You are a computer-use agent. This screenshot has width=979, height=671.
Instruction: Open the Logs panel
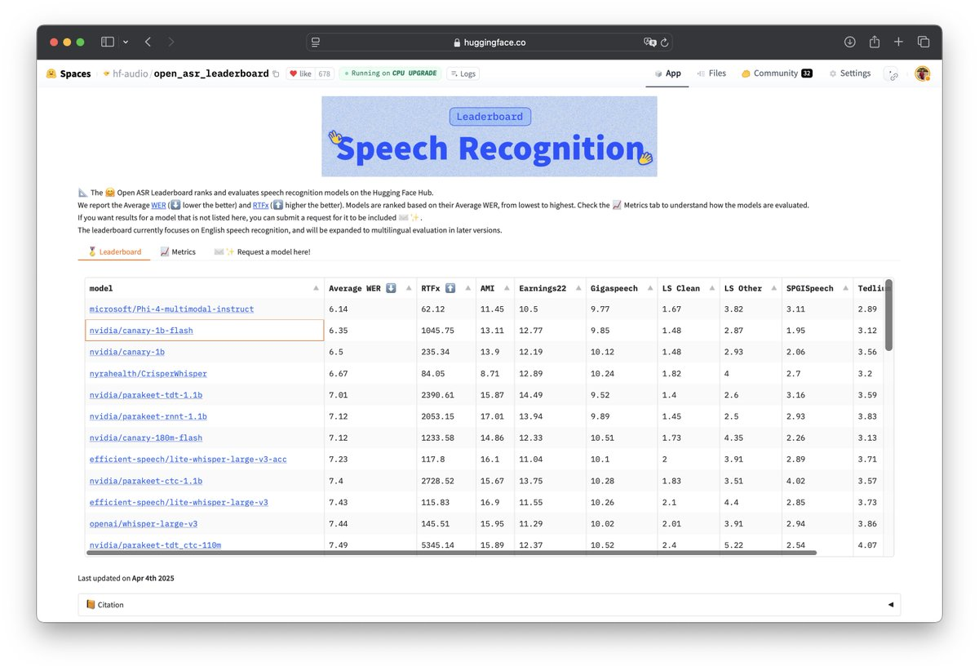pyautogui.click(x=463, y=73)
